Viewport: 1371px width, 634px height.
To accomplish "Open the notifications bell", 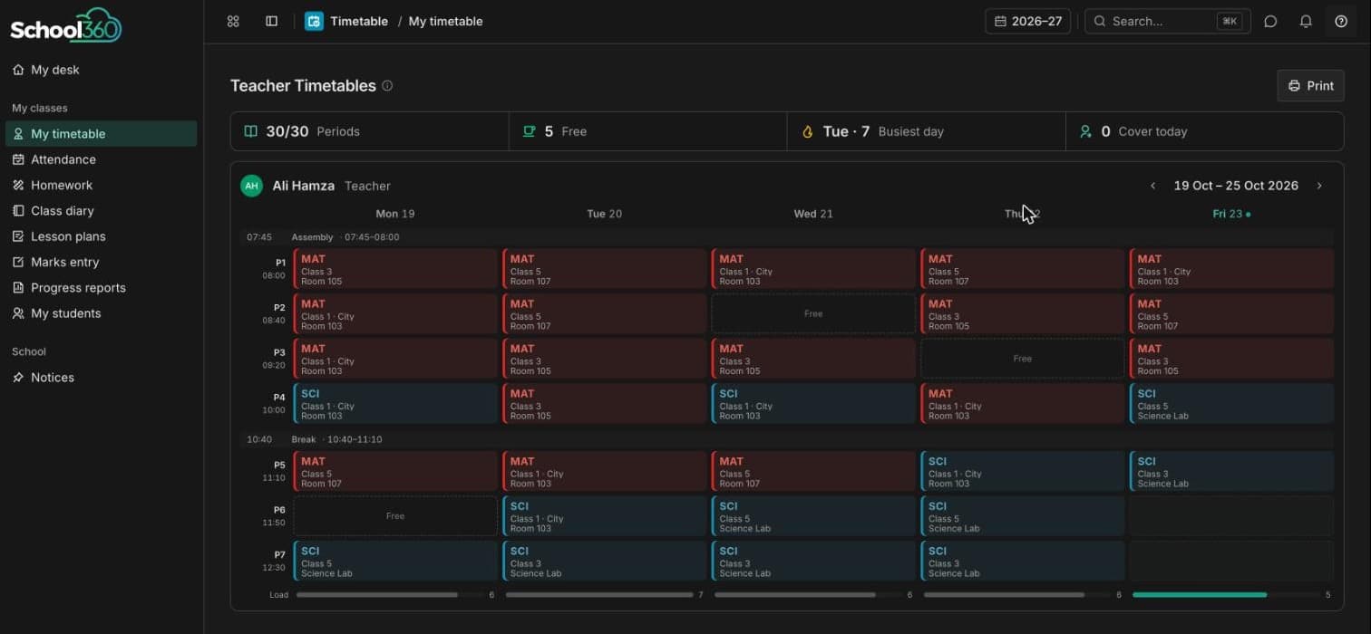I will [x=1306, y=21].
